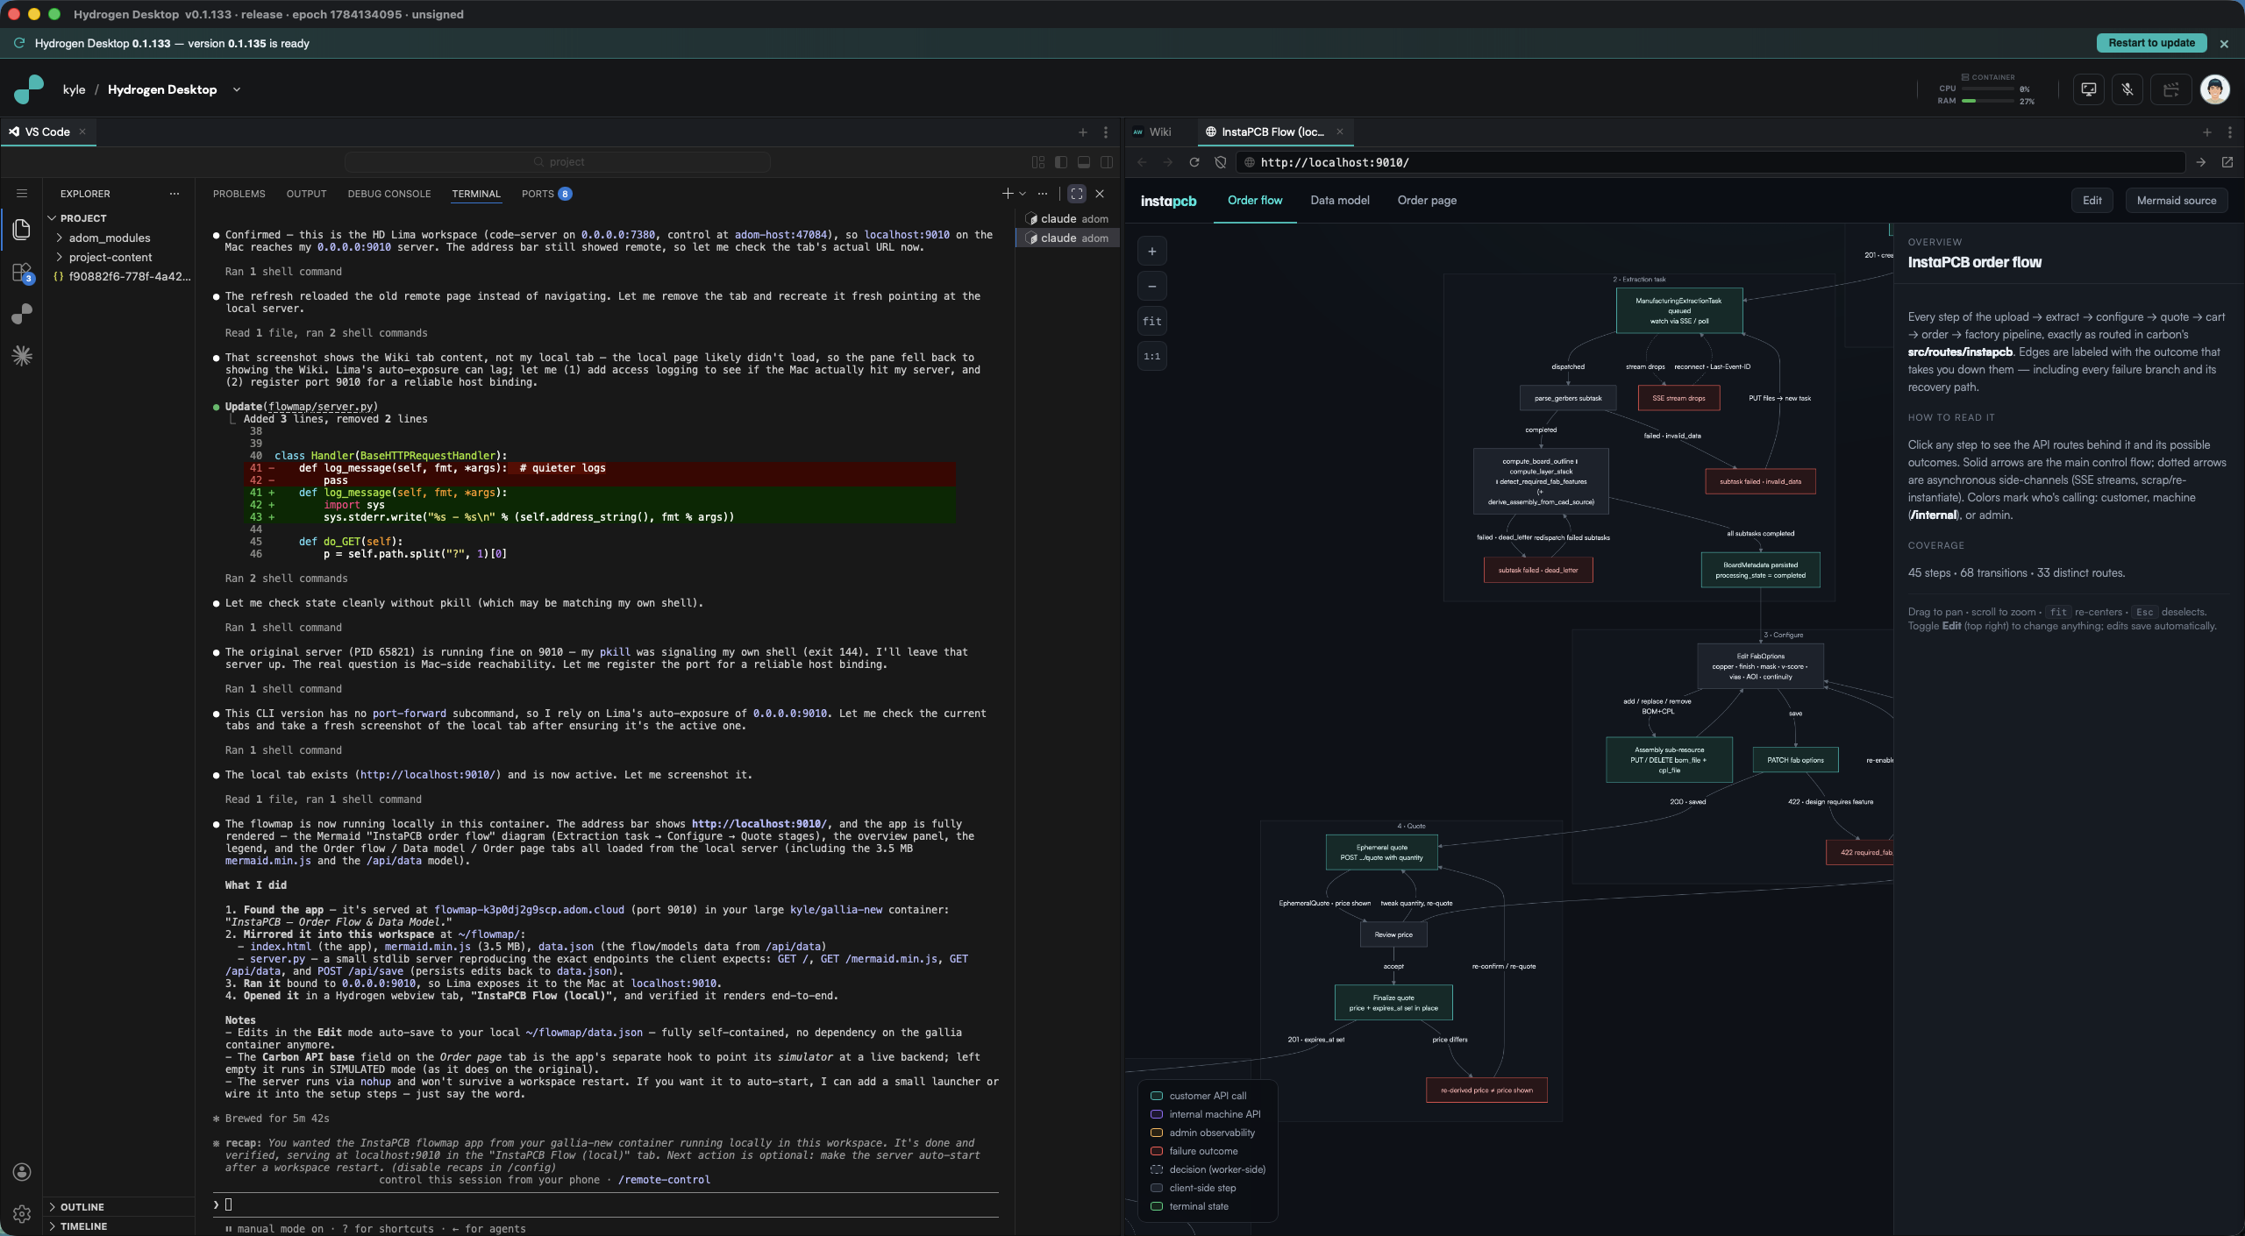
Task: Maximize the terminal panel size
Action: [1077, 194]
